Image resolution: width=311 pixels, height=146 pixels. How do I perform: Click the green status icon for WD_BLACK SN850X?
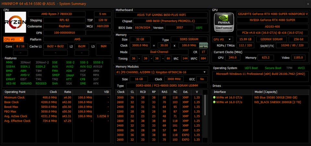214,102
